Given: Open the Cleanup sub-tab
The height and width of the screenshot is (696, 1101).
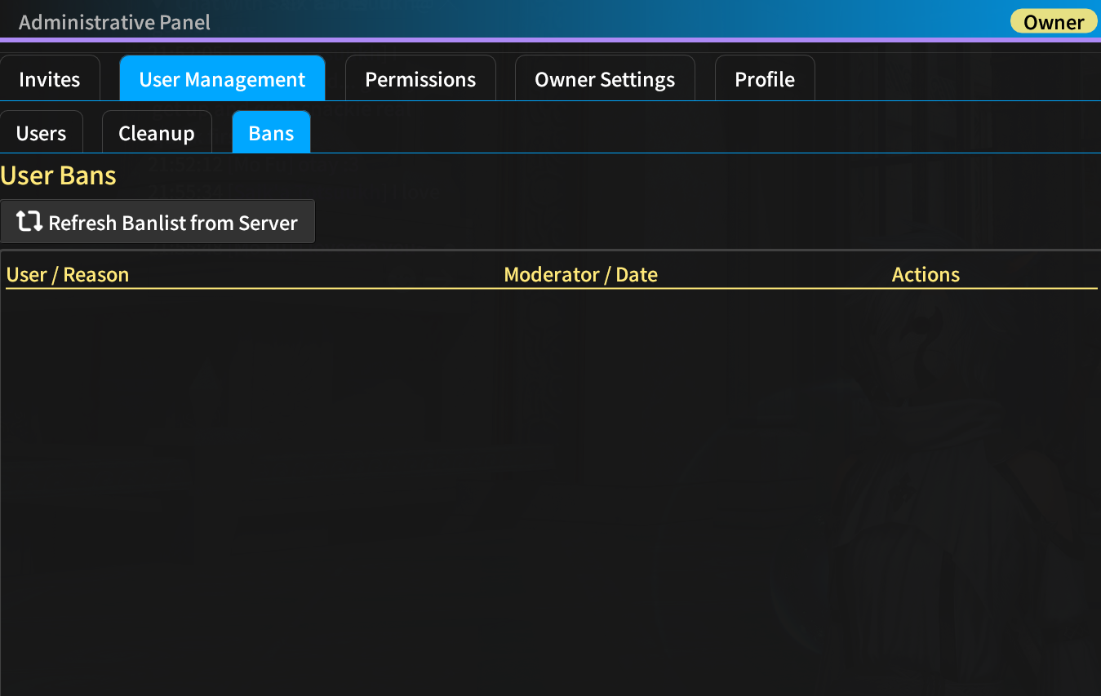Looking at the screenshot, I should 157,132.
